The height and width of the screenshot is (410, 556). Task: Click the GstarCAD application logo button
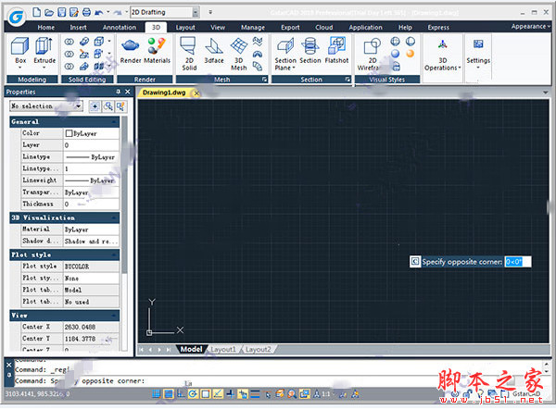16,16
